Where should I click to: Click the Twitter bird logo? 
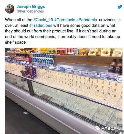[x=120, y=7]
